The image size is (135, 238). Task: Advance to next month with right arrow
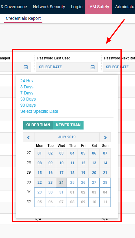[x=105, y=137]
